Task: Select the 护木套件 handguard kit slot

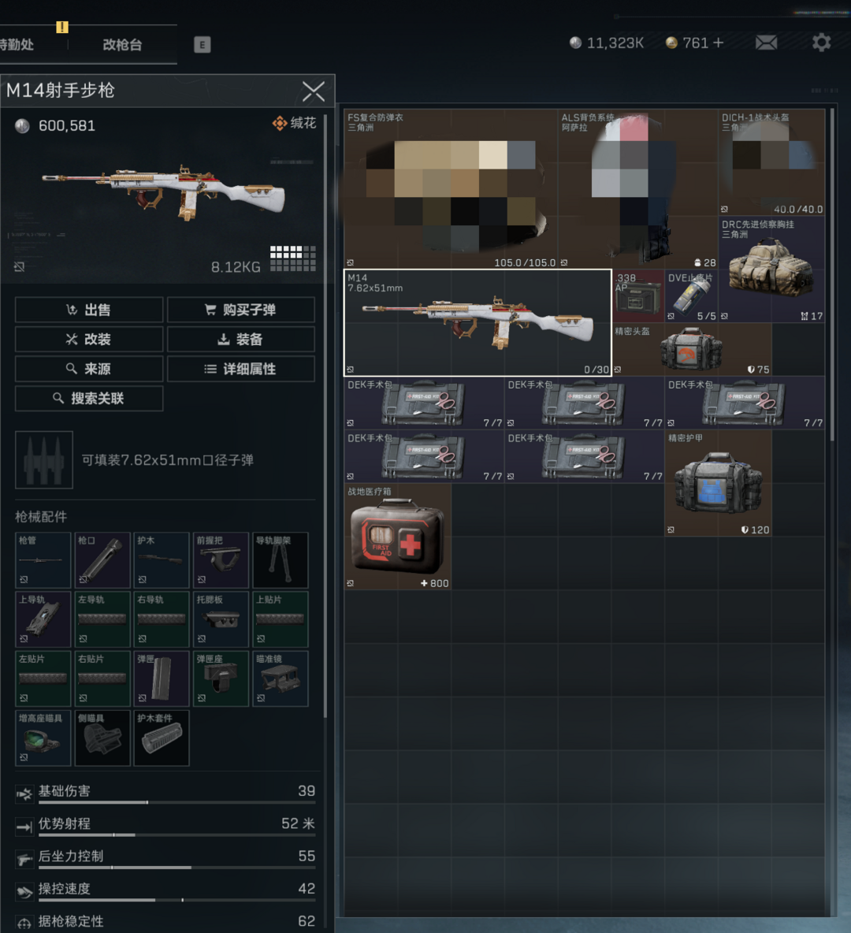Action: coord(162,738)
